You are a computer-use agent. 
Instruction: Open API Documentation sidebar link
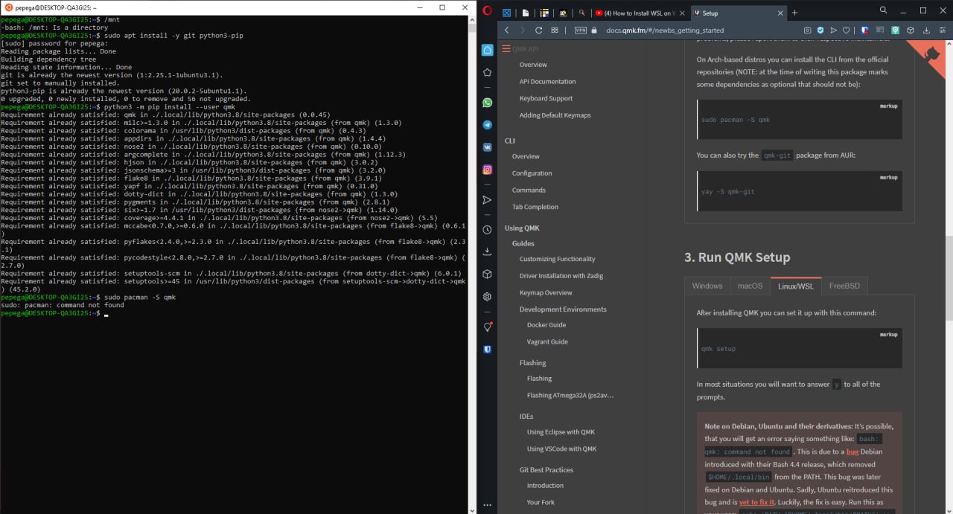547,81
